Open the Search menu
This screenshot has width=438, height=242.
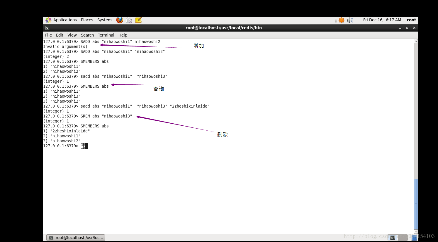87,35
